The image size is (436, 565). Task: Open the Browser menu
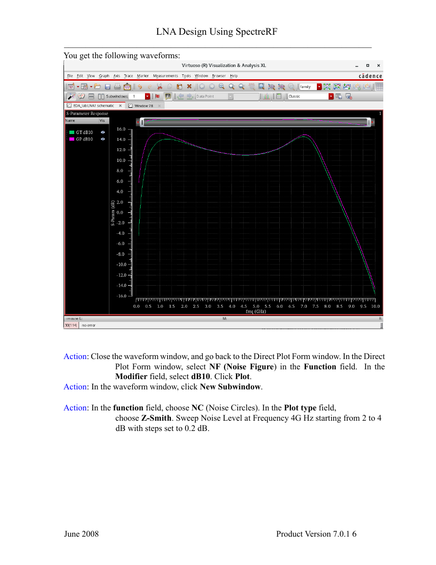[219, 76]
